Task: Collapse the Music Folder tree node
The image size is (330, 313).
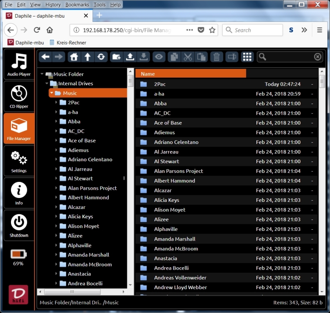Action: click(x=42, y=74)
